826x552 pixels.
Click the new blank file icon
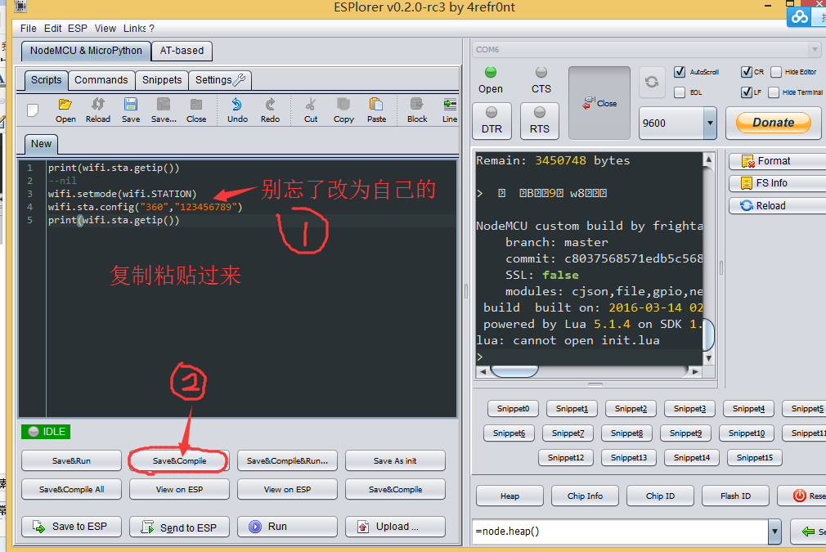pos(33,110)
